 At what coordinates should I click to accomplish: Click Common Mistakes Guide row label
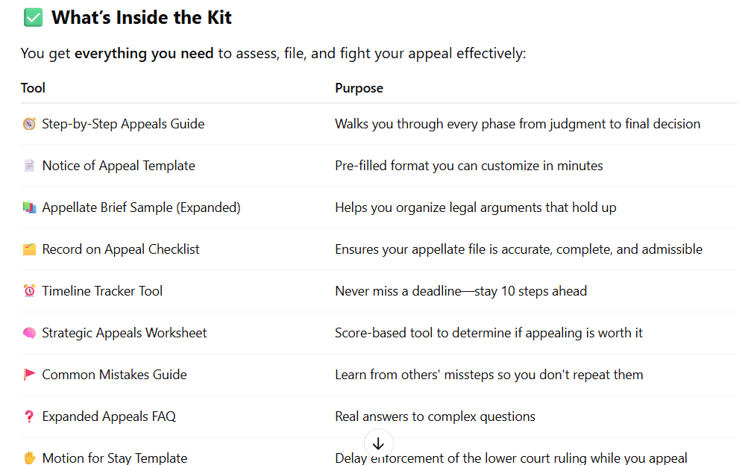[114, 375]
